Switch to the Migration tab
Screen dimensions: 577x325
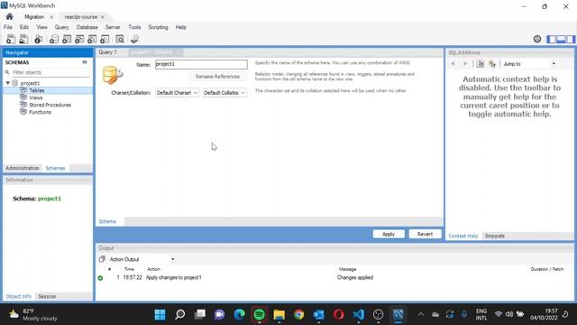pyautogui.click(x=34, y=17)
